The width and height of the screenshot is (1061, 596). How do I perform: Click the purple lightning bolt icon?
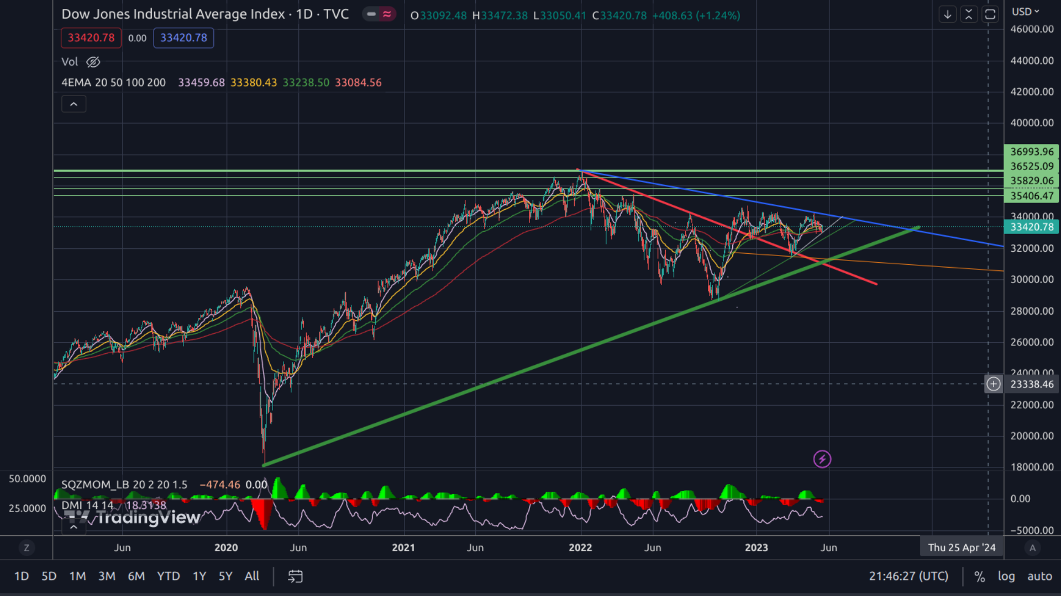(x=822, y=459)
